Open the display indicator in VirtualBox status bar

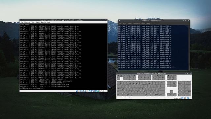pyautogui.click(x=90, y=91)
